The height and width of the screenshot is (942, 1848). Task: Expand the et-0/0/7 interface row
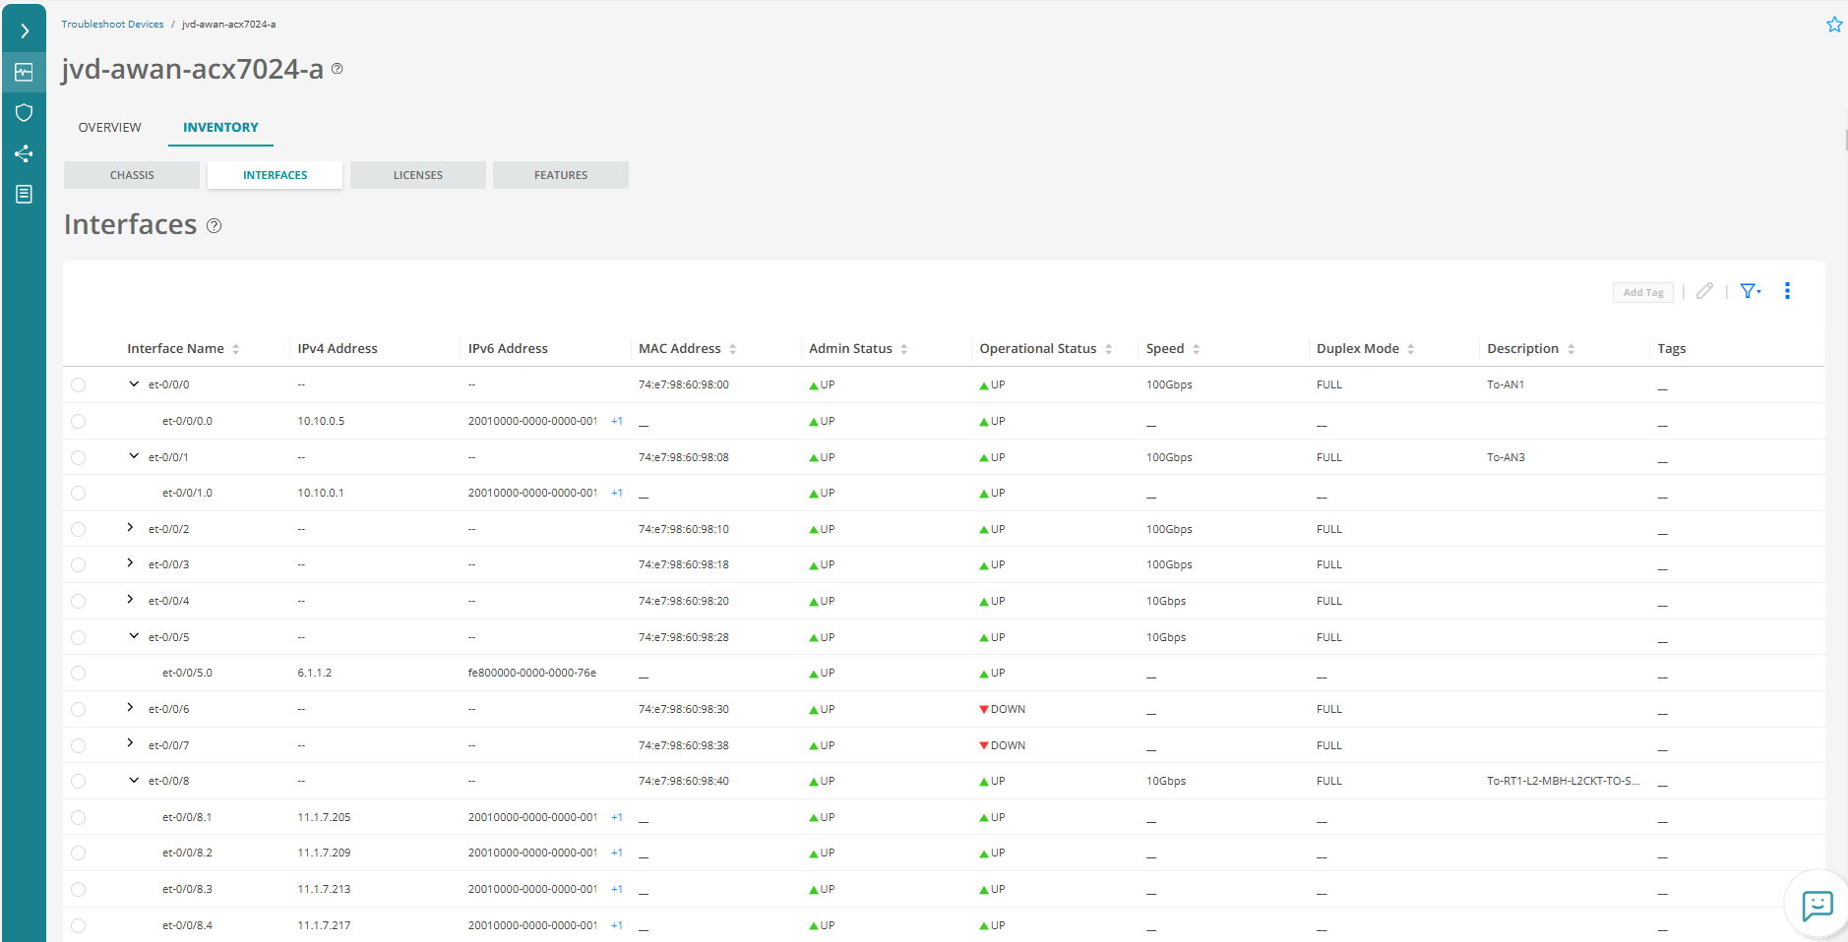[x=130, y=743]
